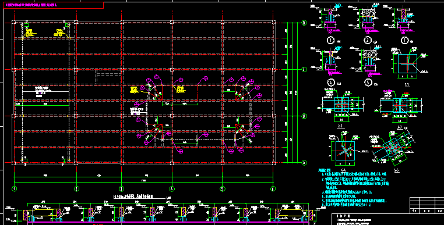The height and width of the screenshot is (225, 444).
Task: Pick axis bubble C right of plan
Action: 304,69
